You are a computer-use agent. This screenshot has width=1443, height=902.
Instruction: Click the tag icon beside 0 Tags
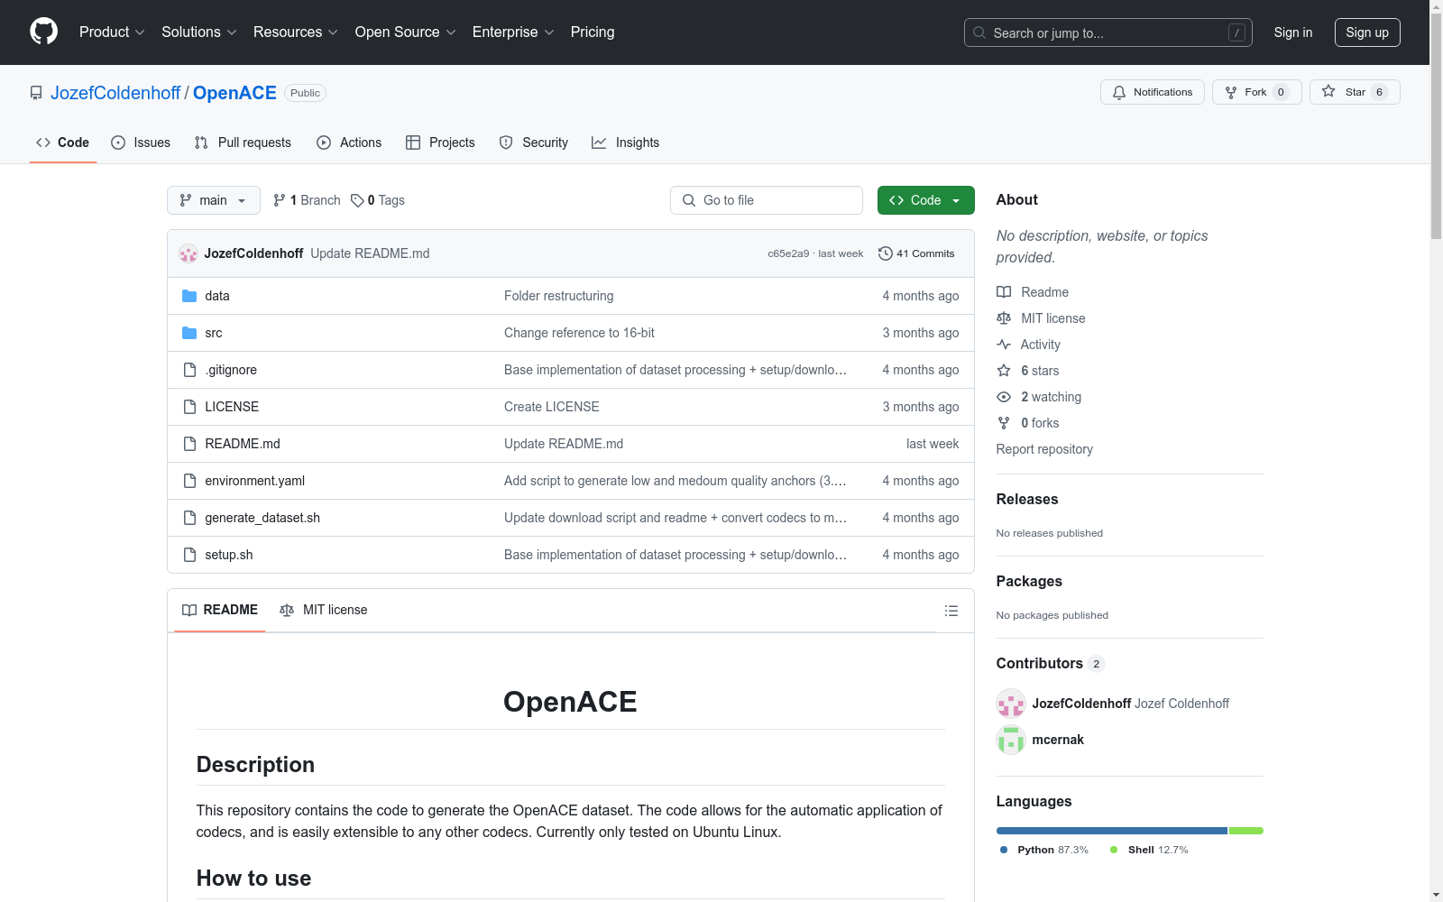click(x=357, y=200)
